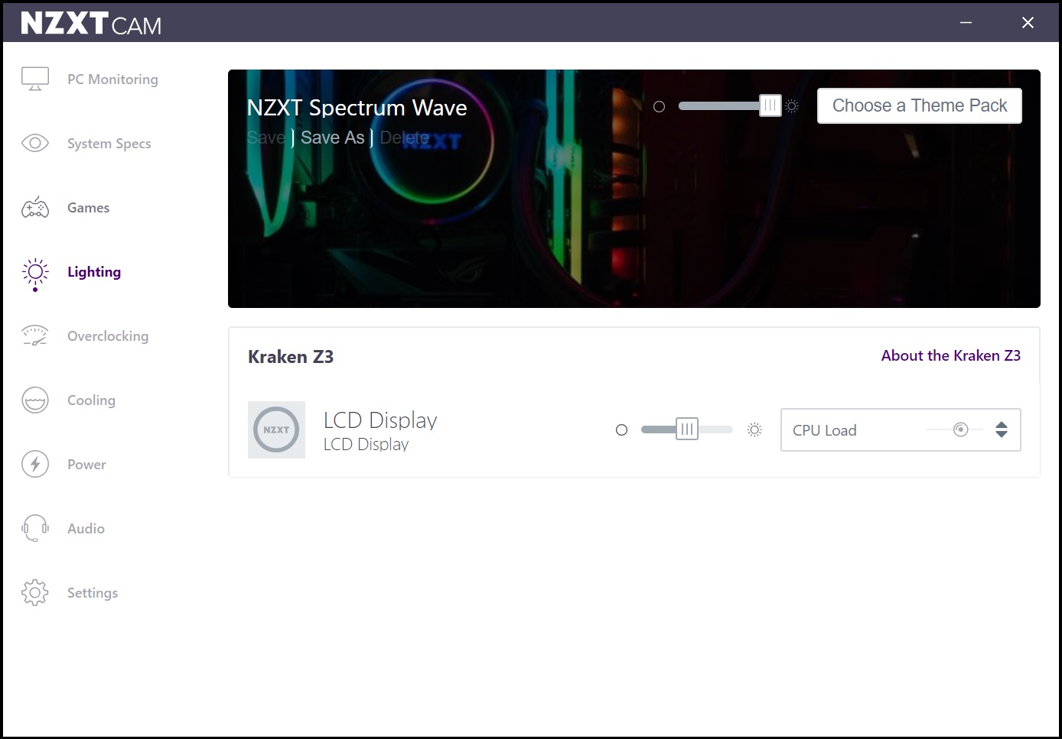
Task: Click the NZXT LCD Display device thumbnail
Action: click(x=276, y=429)
